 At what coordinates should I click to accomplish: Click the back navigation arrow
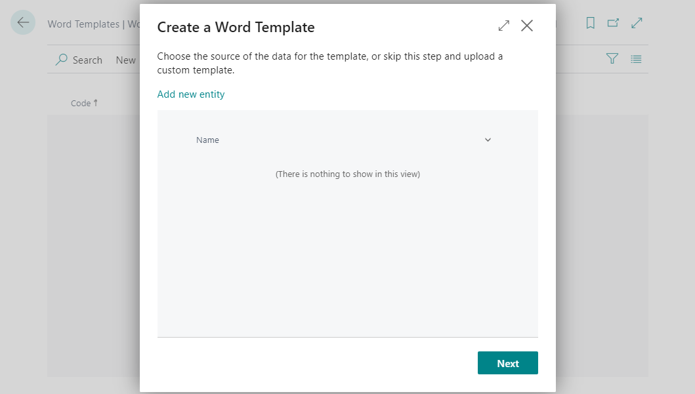[22, 22]
